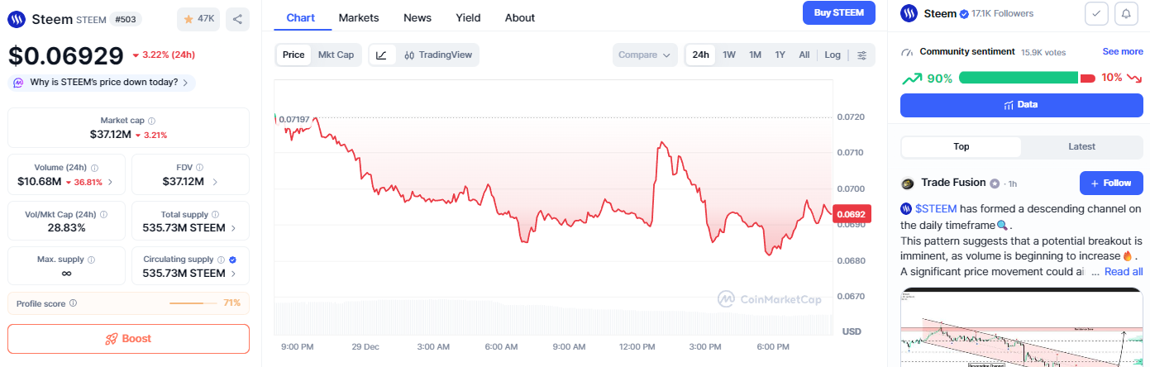Click the verified badge next to Steem
The image size is (1150, 367).
(963, 14)
